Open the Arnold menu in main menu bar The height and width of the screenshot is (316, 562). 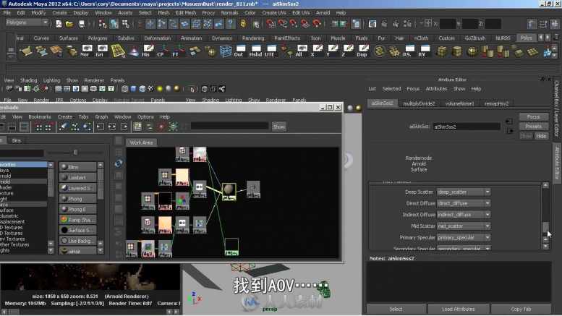(323, 12)
